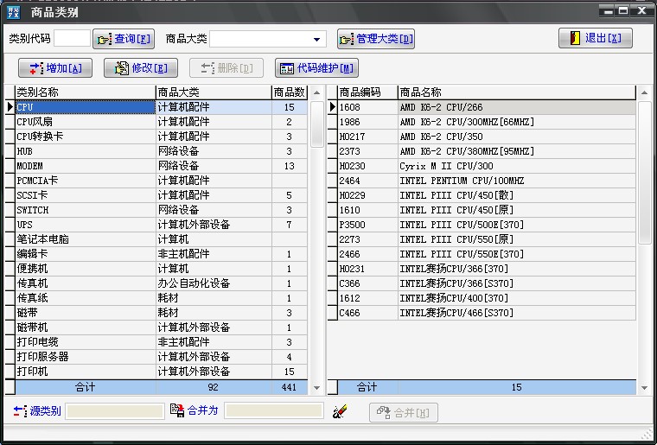
Task: Click the 合并为 document icon
Action: click(x=178, y=410)
